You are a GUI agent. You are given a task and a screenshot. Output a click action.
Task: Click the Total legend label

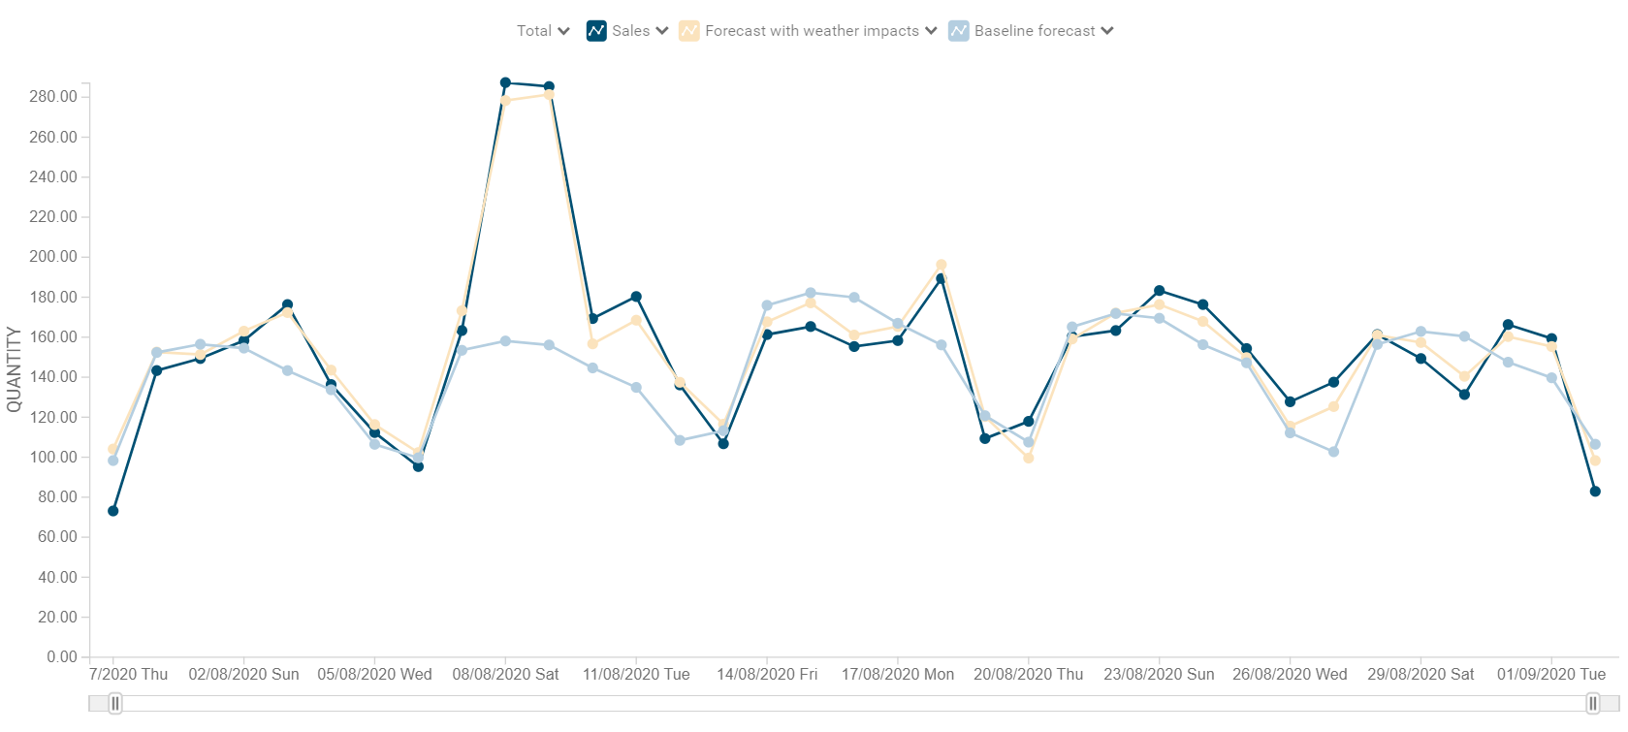534,30
